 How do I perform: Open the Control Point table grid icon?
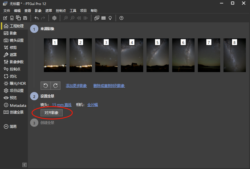point(103,18)
